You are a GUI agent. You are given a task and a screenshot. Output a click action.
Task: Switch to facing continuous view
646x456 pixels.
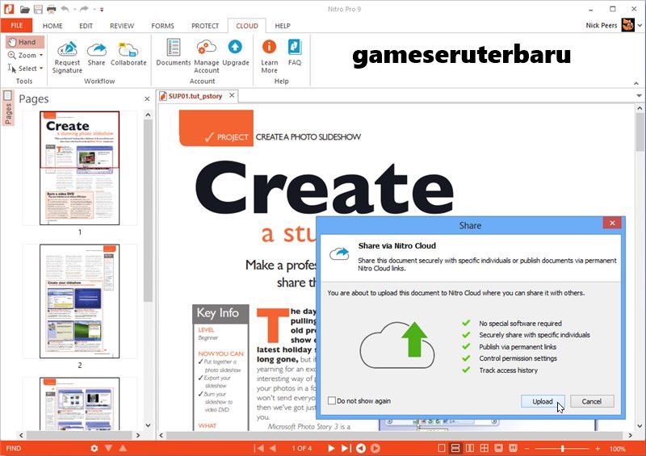(484, 448)
